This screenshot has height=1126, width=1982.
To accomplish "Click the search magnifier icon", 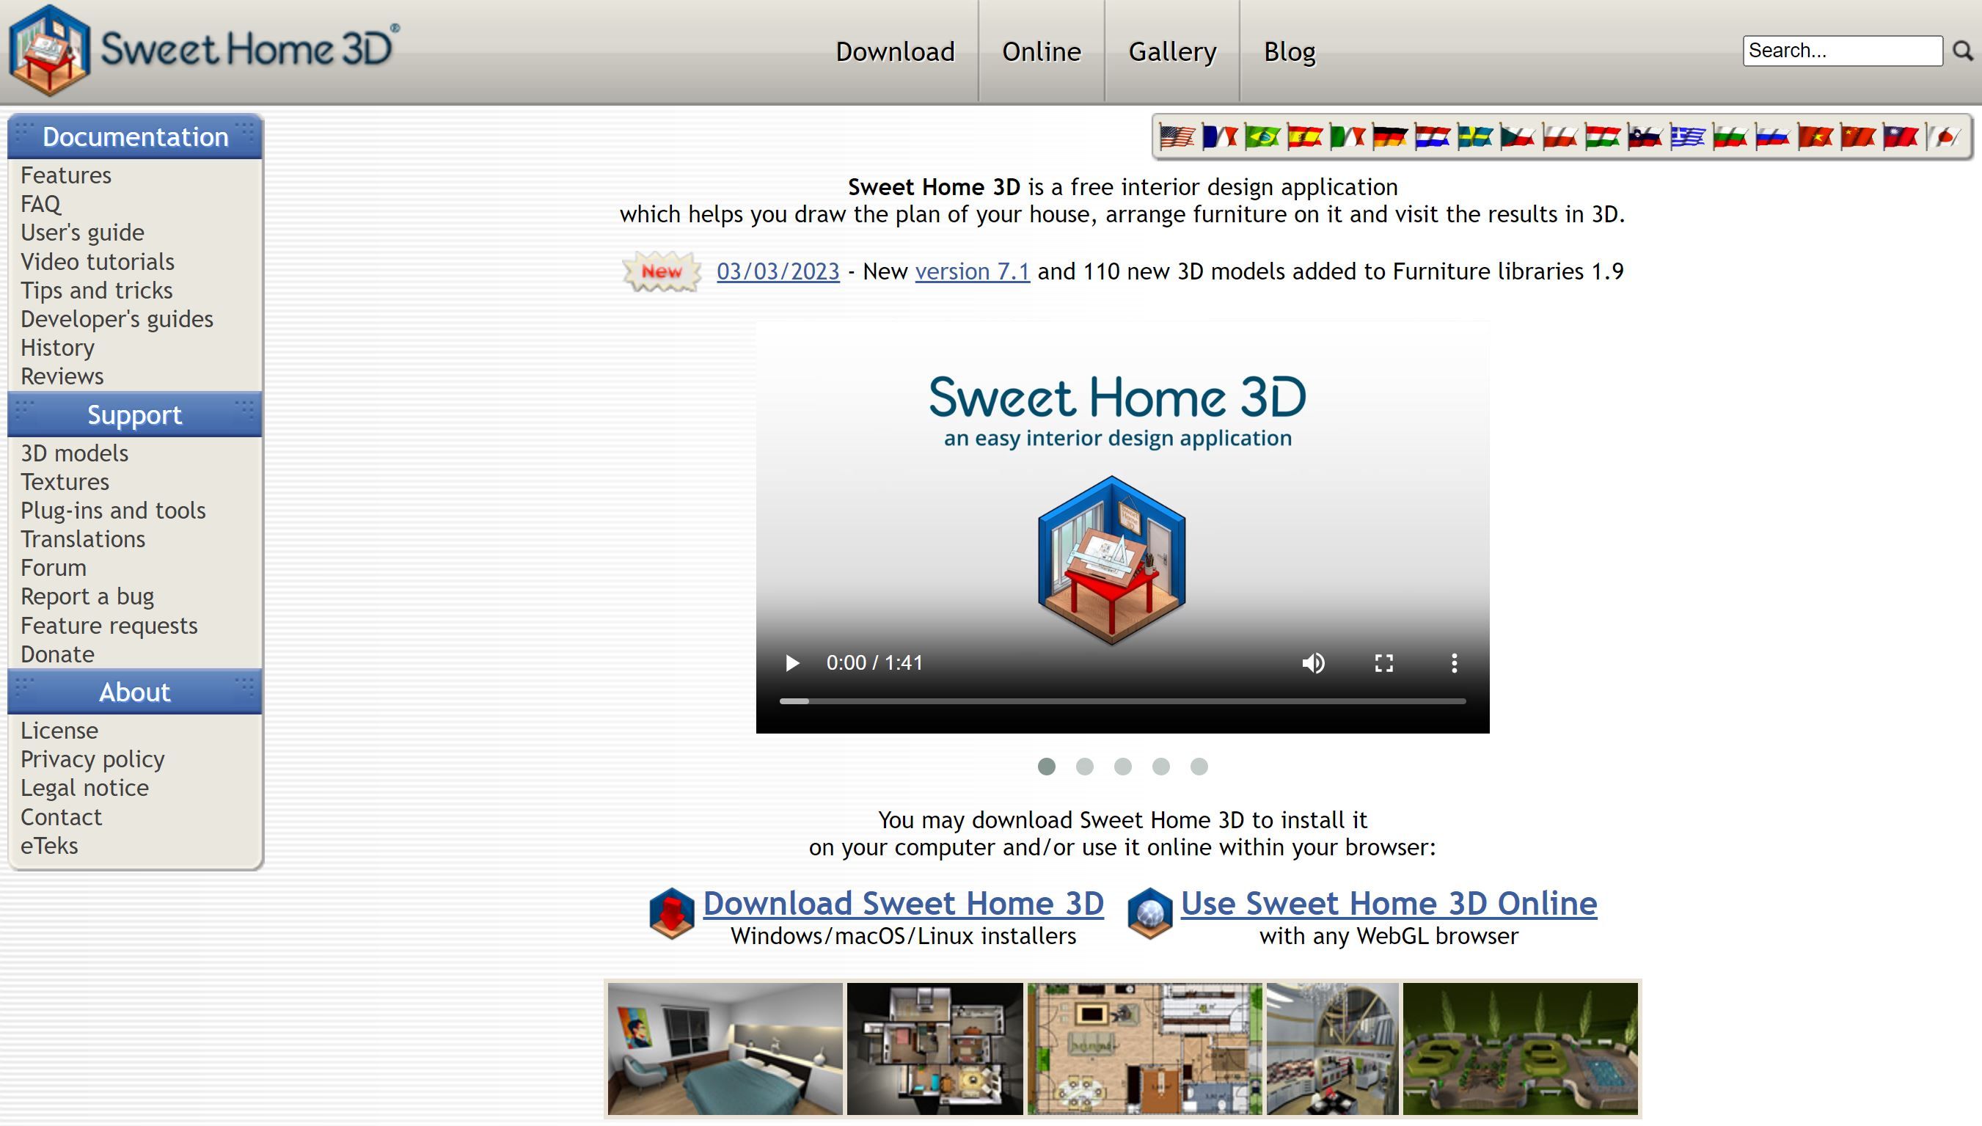I will coord(1962,51).
